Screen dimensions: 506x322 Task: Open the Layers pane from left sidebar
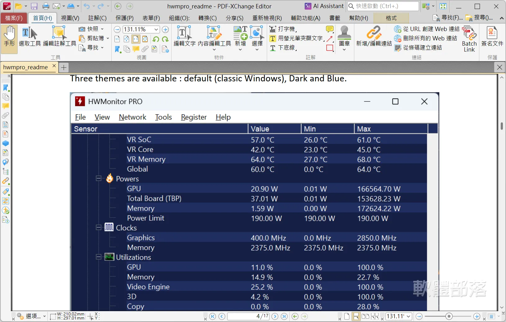pyautogui.click(x=6, y=143)
